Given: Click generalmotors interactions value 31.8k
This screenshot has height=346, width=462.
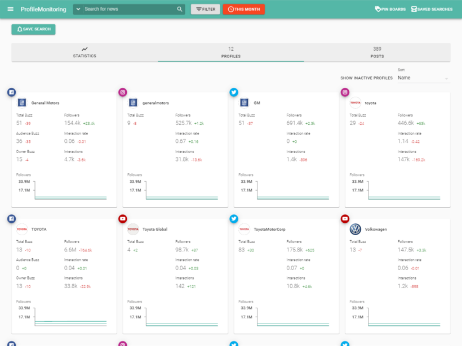Looking at the screenshot, I should [x=182, y=159].
